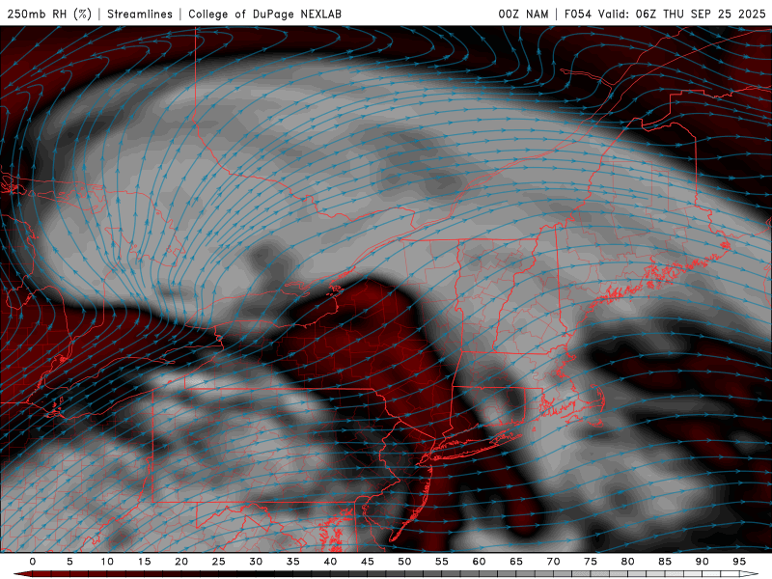This screenshot has height=579, width=772.
Task: Click the '70' colorbar tick label
Action: point(553,562)
